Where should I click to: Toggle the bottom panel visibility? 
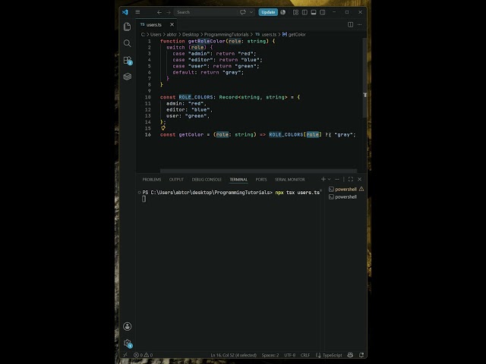coord(314,12)
